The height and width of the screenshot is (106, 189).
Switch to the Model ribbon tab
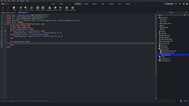point(86,4)
